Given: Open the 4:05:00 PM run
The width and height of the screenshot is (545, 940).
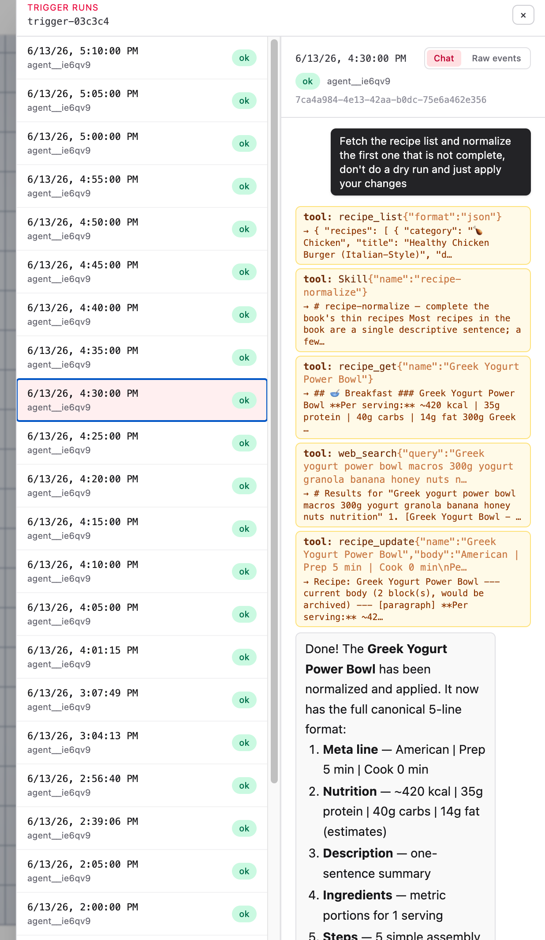Looking at the screenshot, I should (142, 614).
